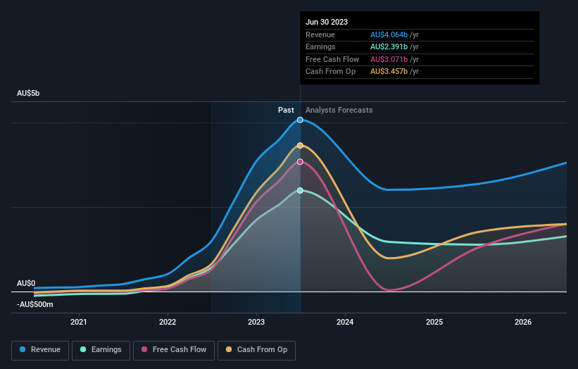The width and height of the screenshot is (578, 369).
Task: Click the 'Analysts Forecasts' label
Action: click(x=339, y=110)
